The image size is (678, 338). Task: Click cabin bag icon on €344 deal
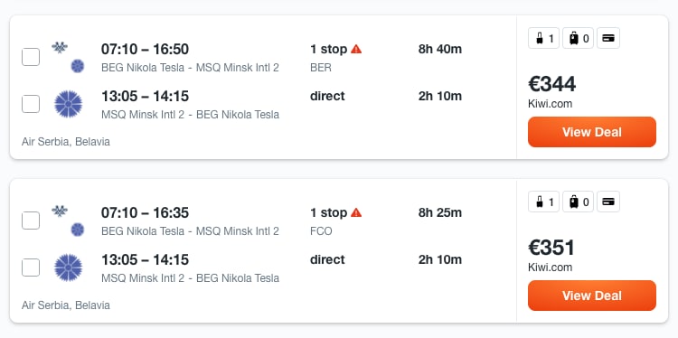(543, 38)
